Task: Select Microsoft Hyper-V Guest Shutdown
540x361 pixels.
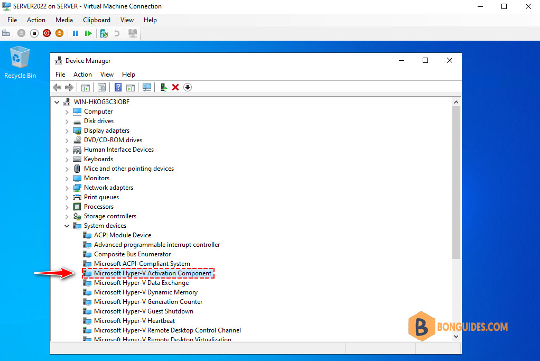Action: (x=144, y=311)
